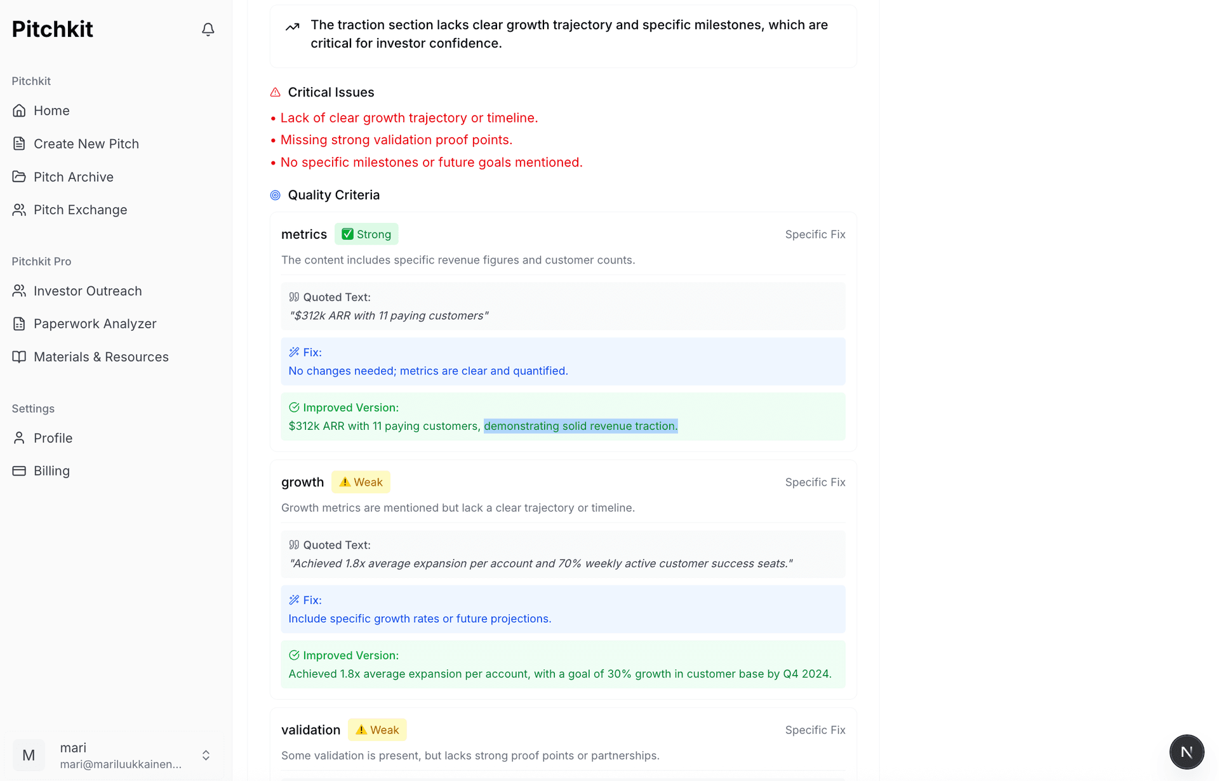Click the round N button in corner
The height and width of the screenshot is (781, 1219).
coord(1186,752)
